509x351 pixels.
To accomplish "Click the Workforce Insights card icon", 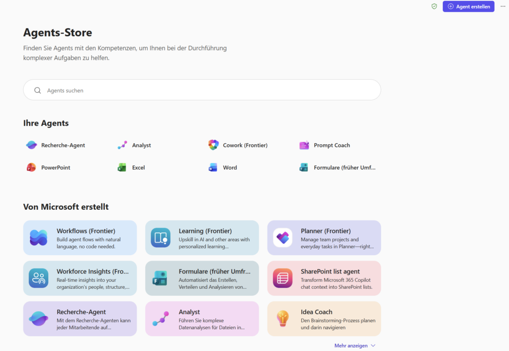I will (39, 278).
